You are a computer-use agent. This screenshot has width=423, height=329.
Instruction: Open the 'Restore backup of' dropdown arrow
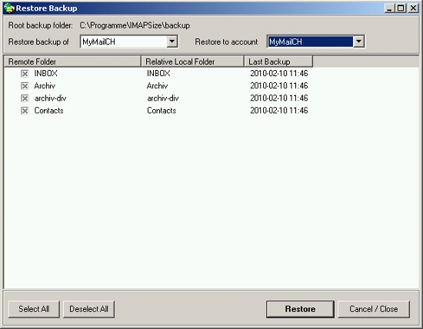click(172, 42)
